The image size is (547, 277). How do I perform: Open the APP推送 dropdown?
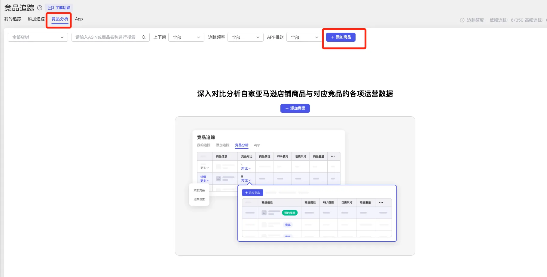coord(304,37)
